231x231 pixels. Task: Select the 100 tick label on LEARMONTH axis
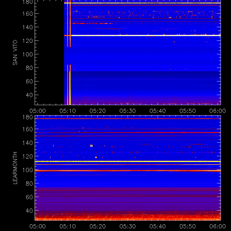[27, 170]
